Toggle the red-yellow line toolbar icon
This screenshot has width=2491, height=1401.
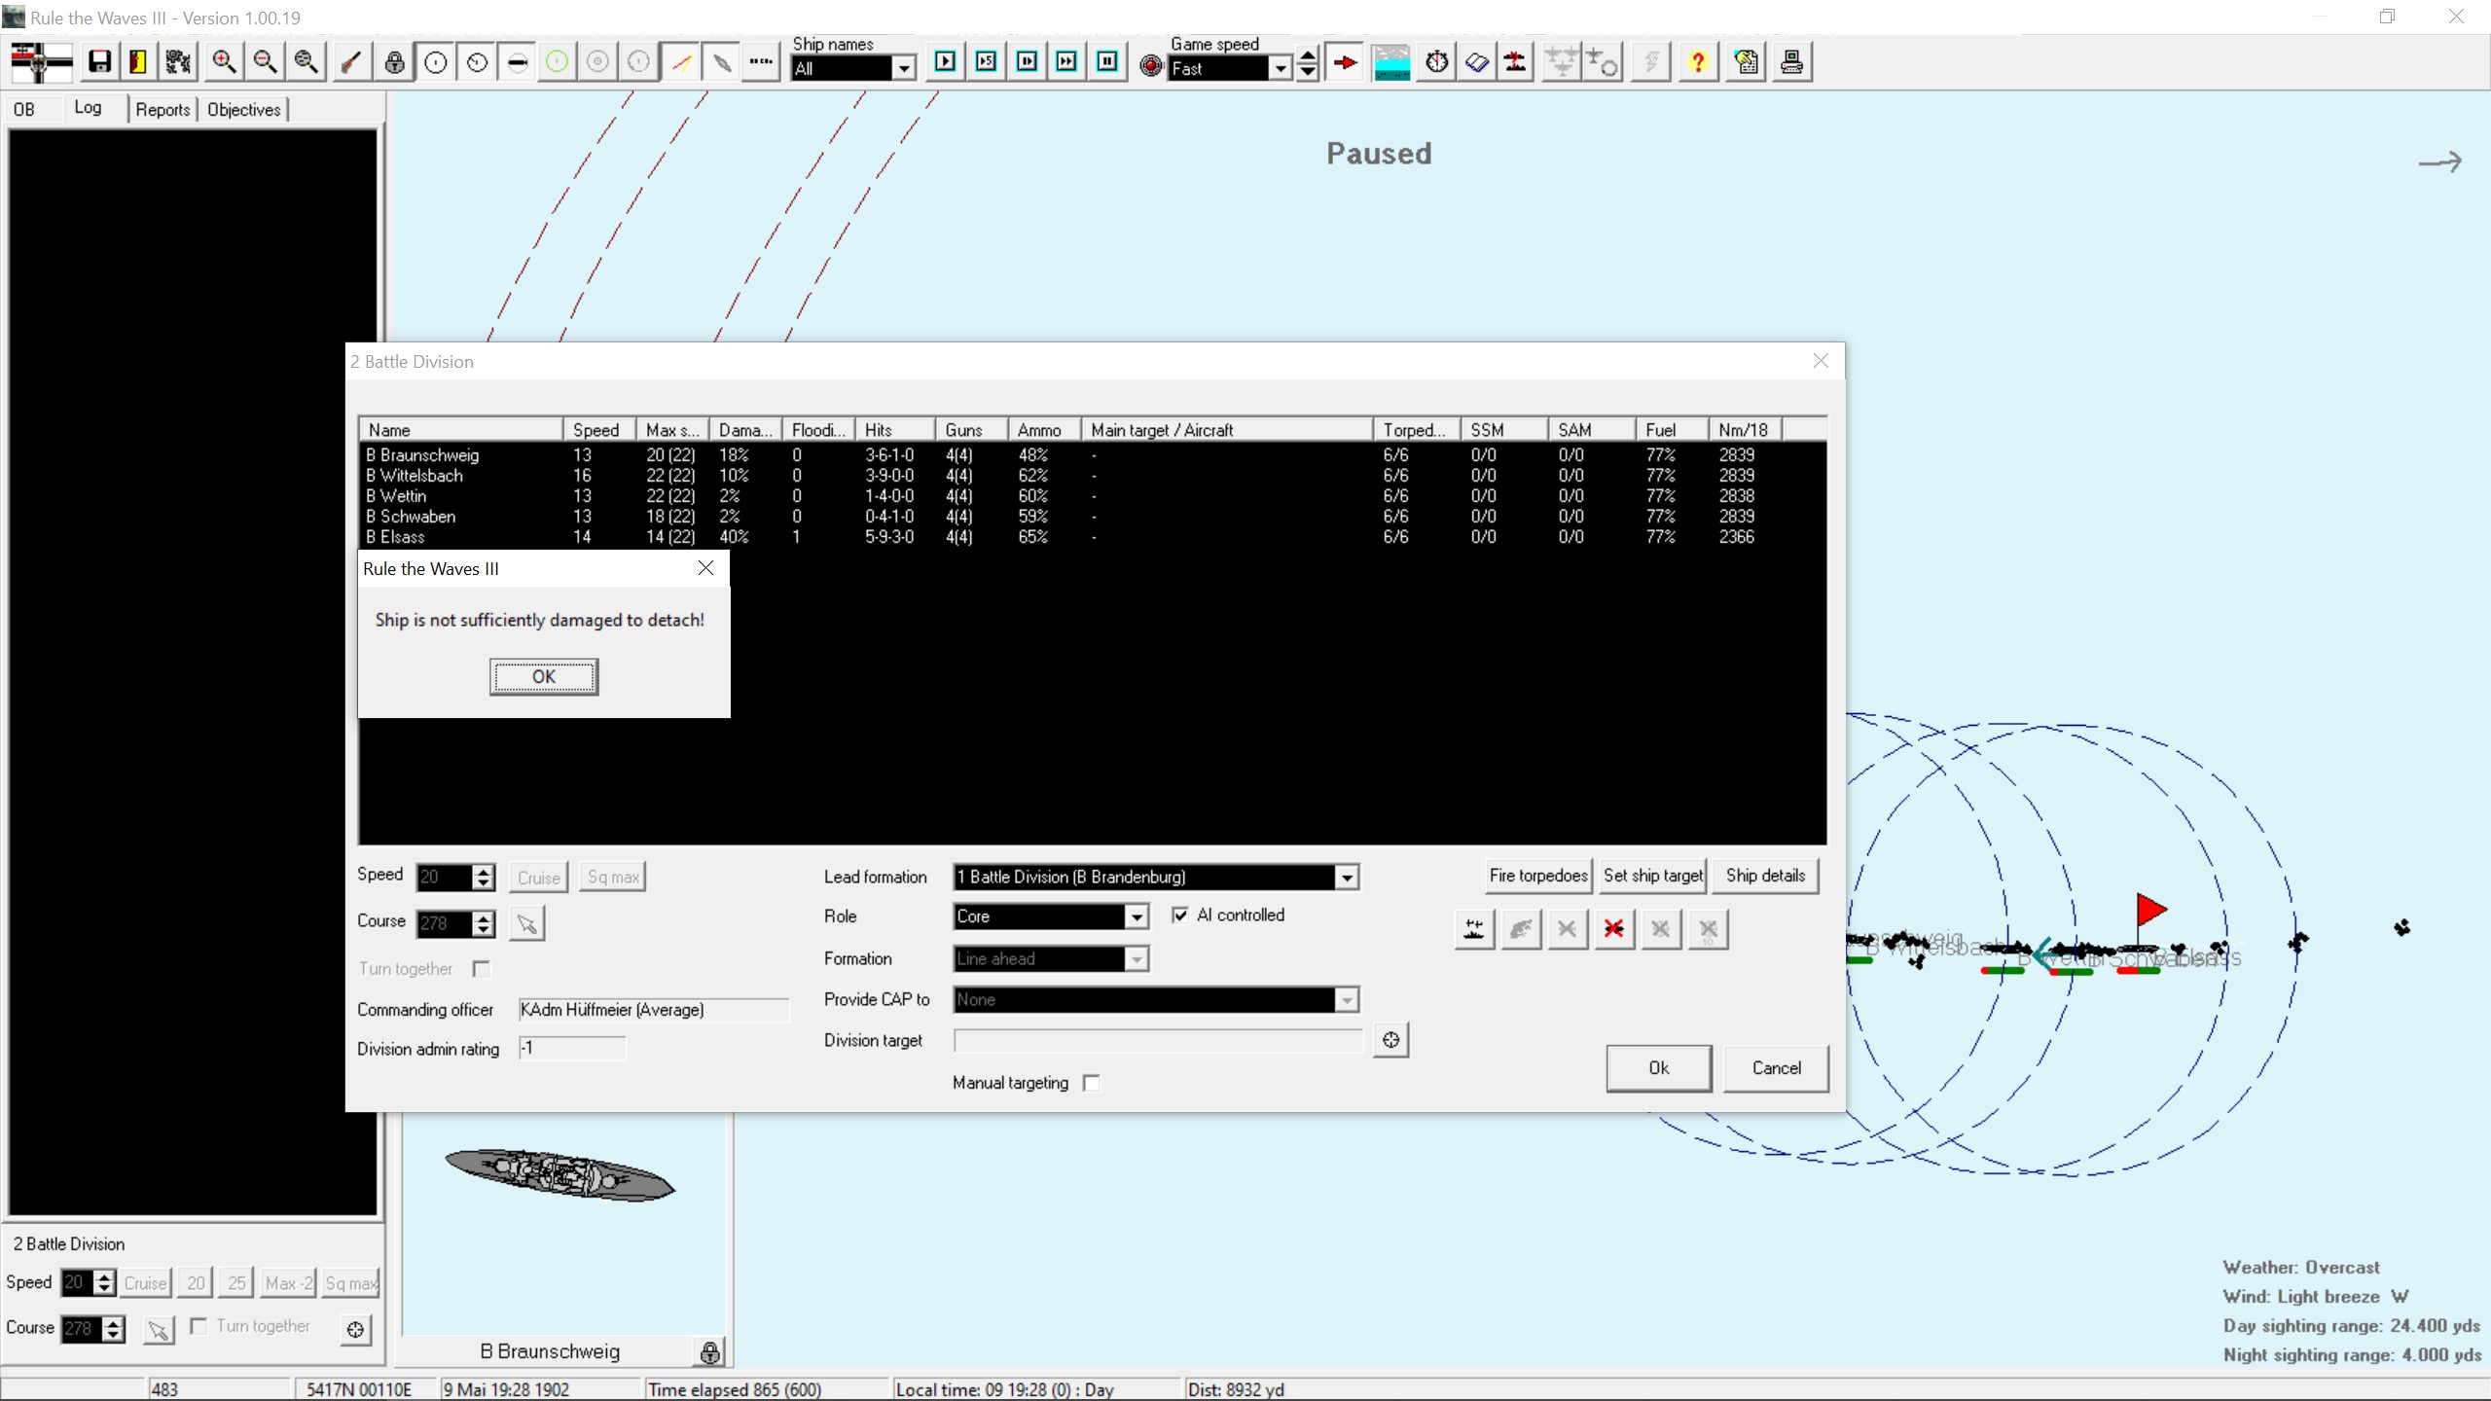click(x=681, y=62)
